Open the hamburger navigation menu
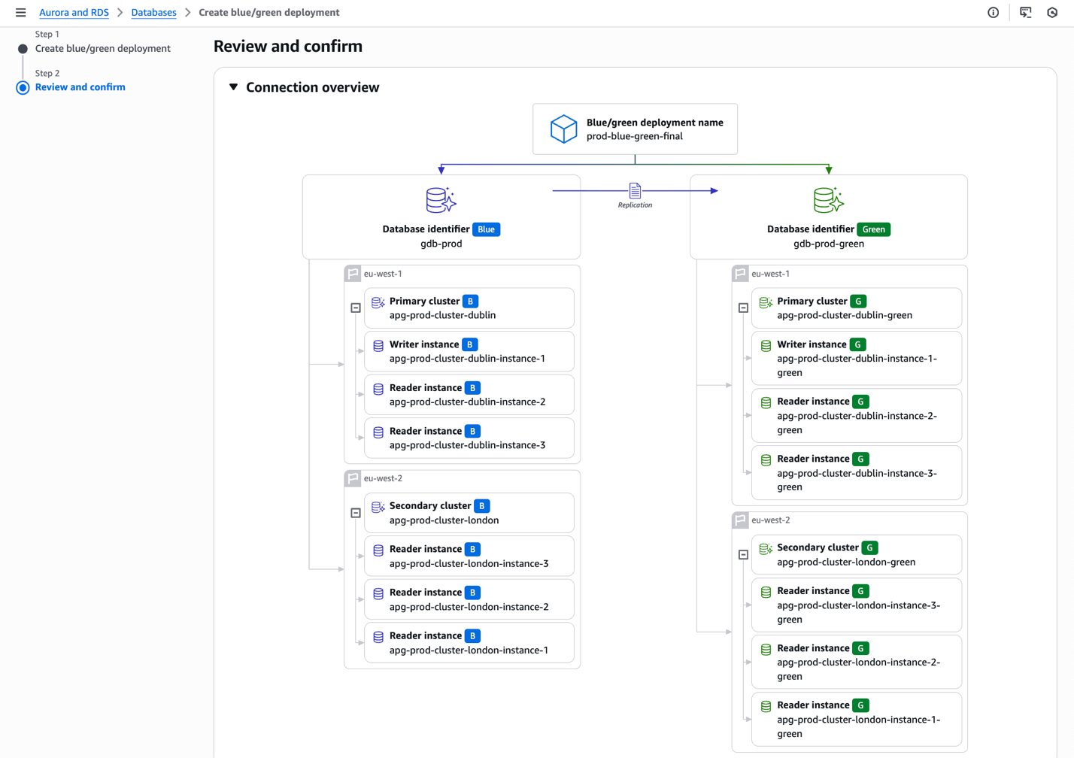 pyautogui.click(x=20, y=13)
